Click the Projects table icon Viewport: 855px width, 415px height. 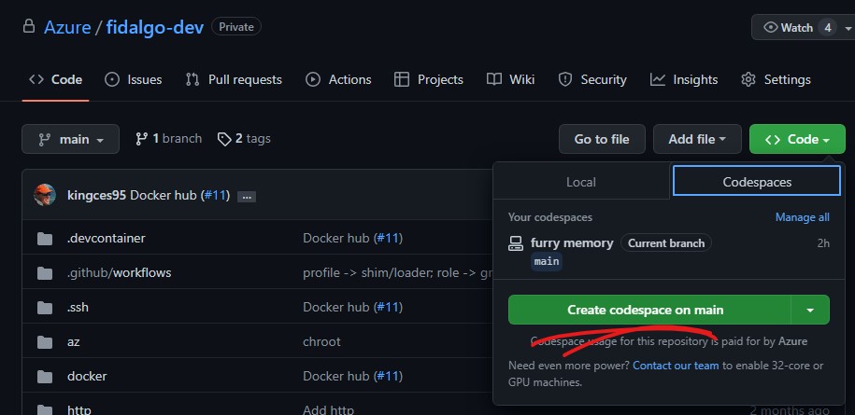click(402, 79)
